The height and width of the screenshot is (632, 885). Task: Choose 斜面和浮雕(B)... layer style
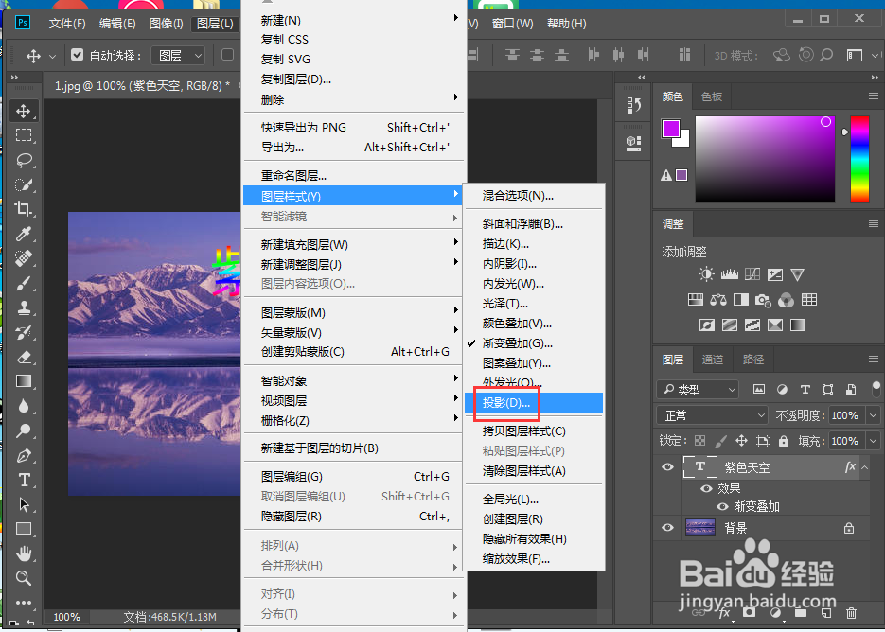pos(534,224)
